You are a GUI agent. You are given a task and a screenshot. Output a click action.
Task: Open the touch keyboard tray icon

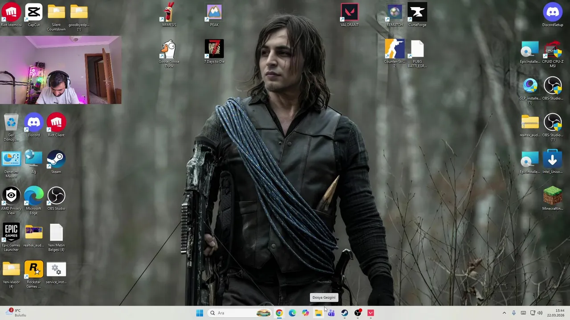tap(523, 313)
